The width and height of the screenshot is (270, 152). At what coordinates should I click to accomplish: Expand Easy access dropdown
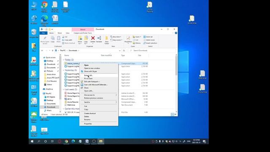click(x=116, y=40)
